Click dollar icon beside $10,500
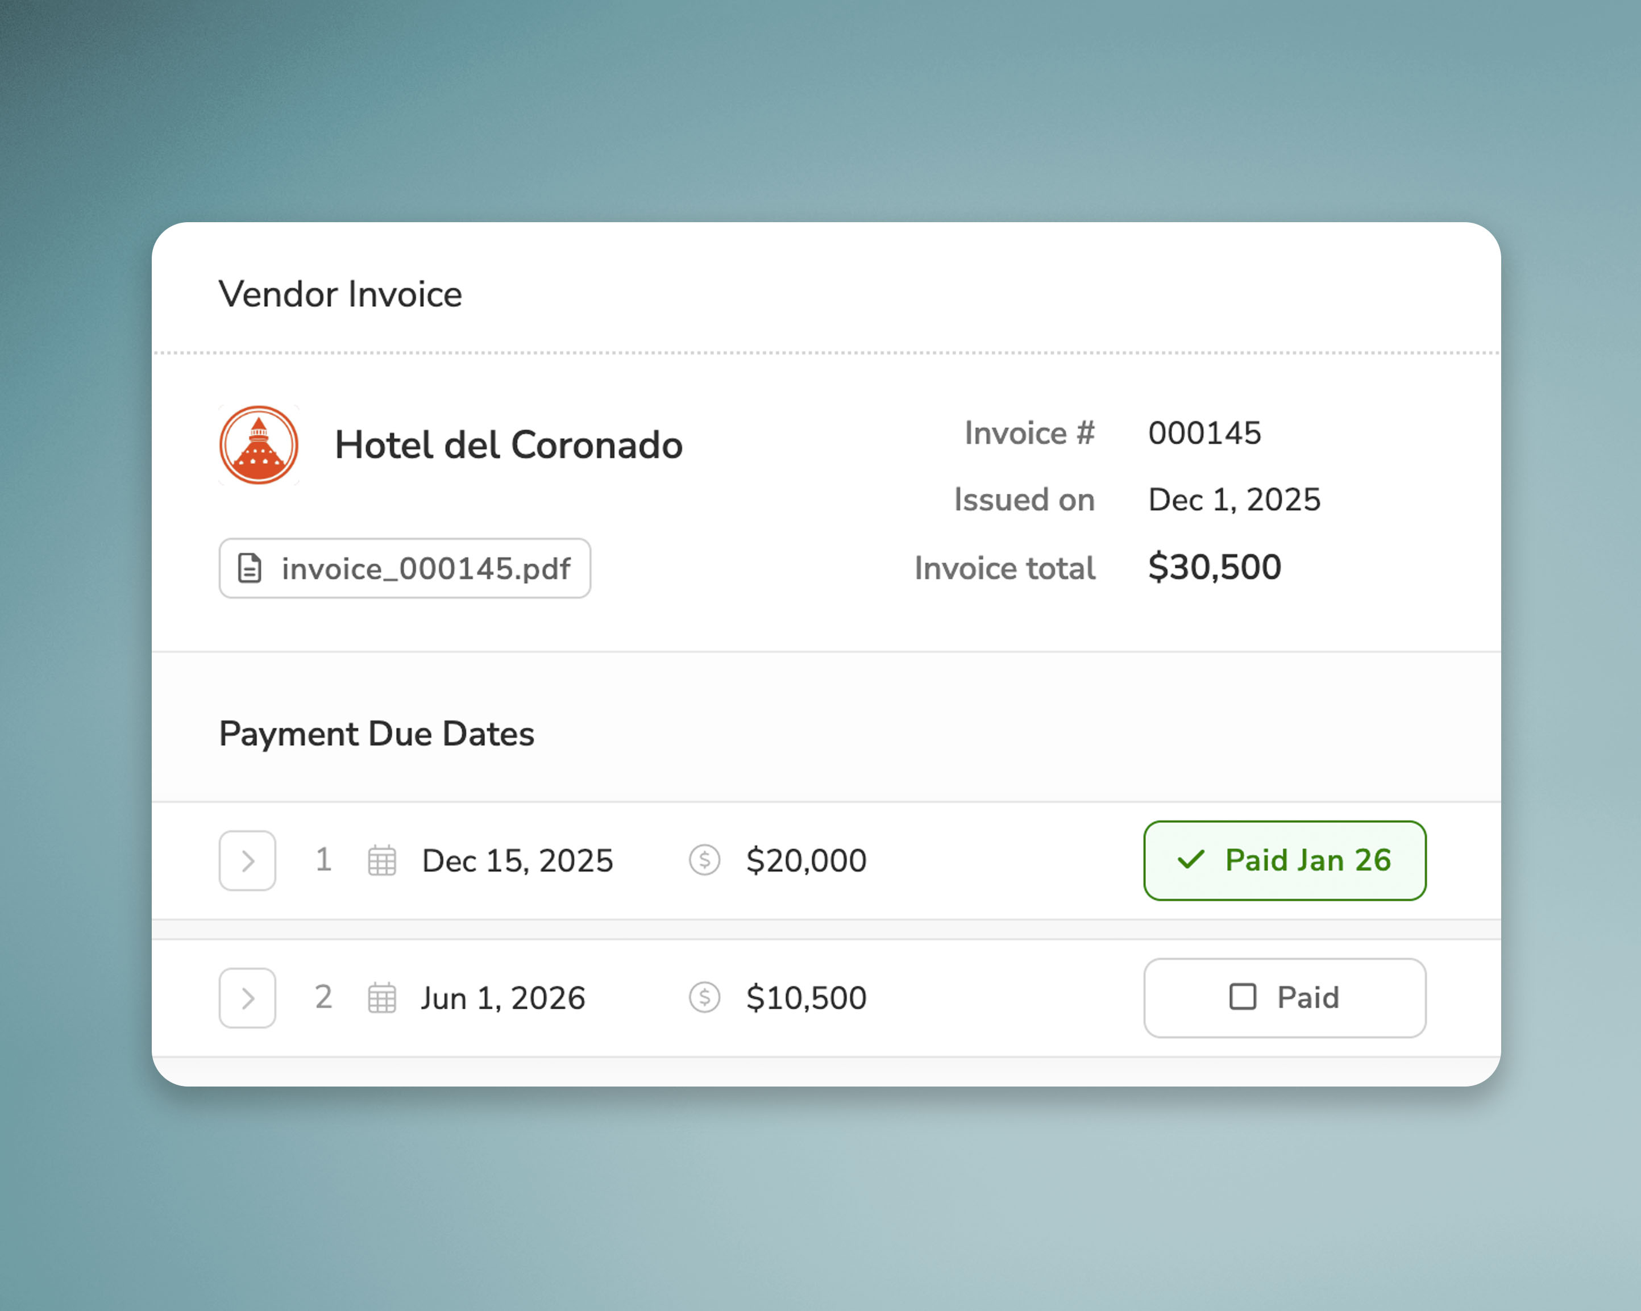Screen dimensions: 1641x1311 [x=704, y=997]
